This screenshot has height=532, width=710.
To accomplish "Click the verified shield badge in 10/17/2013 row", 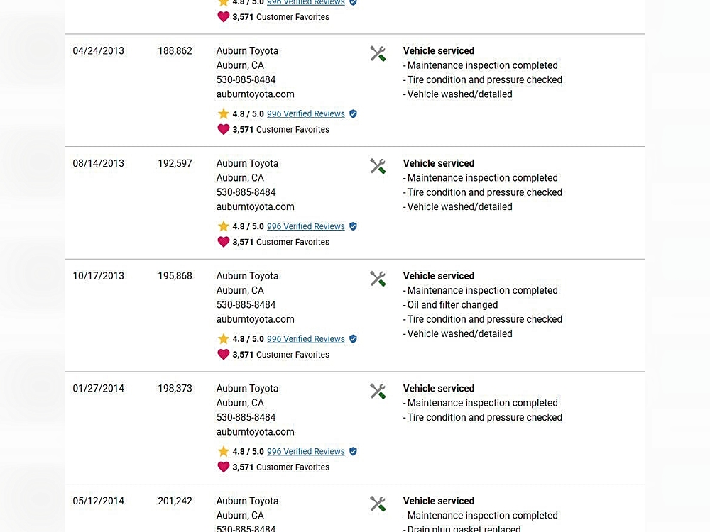I will pyautogui.click(x=353, y=339).
